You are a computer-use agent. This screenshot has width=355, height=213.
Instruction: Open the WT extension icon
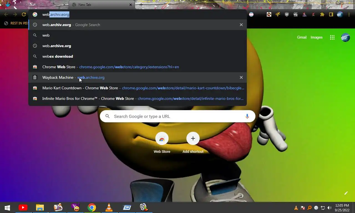tap(296, 14)
